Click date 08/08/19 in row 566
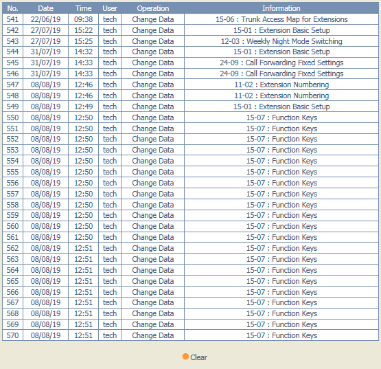The image size is (381, 369). coord(46,292)
